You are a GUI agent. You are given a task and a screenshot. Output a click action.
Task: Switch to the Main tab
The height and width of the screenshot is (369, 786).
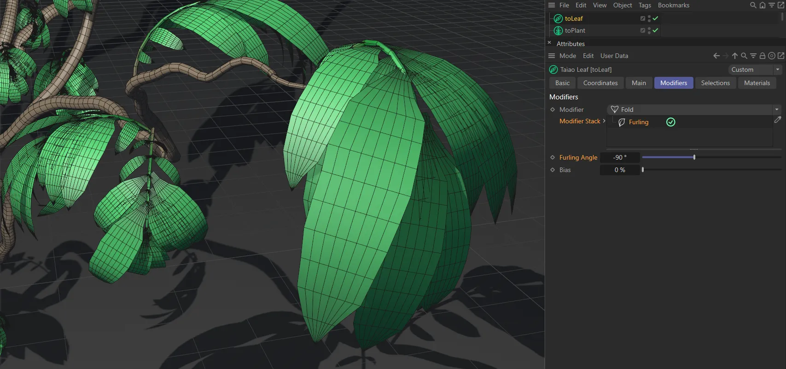tap(639, 83)
